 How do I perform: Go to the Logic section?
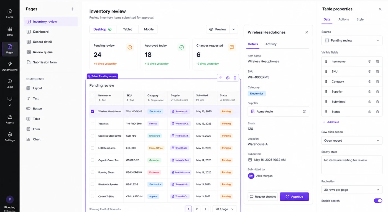tap(10, 84)
